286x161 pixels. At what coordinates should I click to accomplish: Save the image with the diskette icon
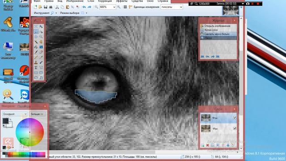coord(46,7)
